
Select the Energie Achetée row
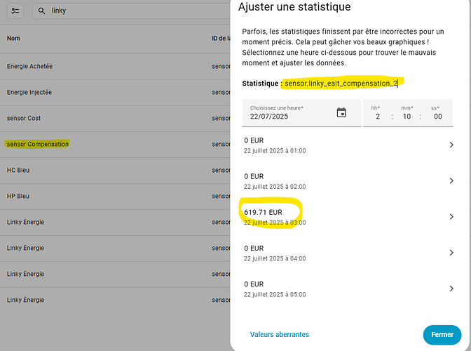tap(29, 67)
